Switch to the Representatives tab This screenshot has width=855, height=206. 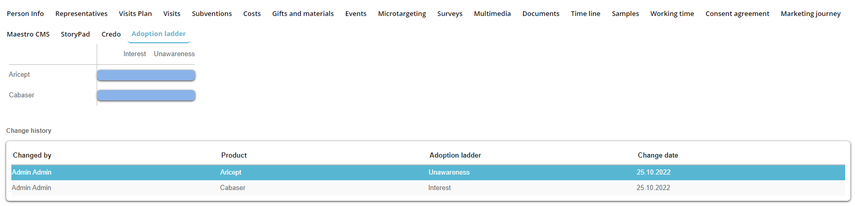[x=81, y=14]
